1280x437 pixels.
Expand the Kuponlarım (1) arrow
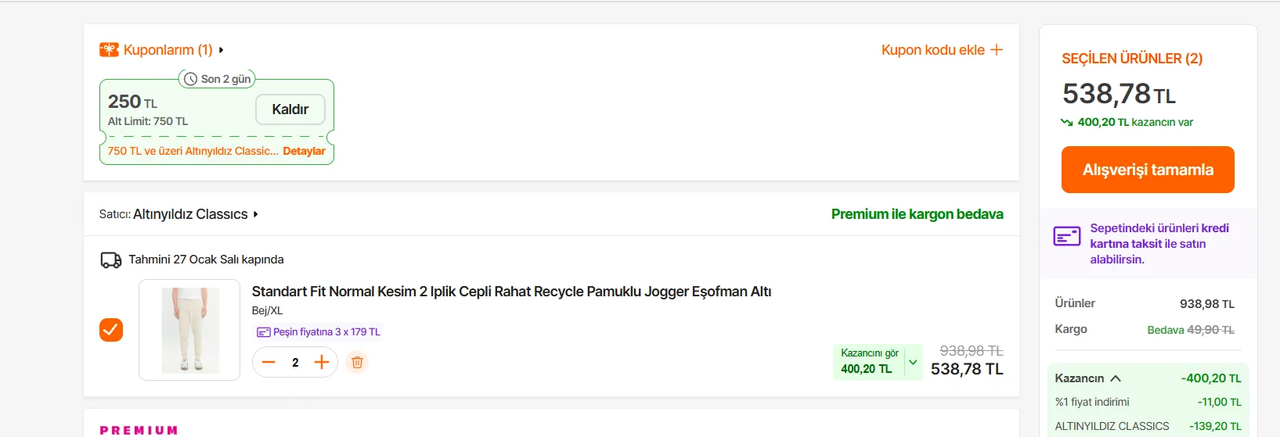222,50
